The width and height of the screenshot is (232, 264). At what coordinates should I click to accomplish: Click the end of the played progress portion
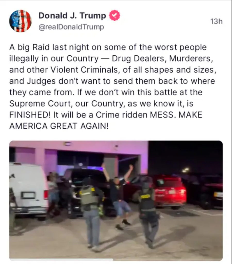click(x=113, y=260)
